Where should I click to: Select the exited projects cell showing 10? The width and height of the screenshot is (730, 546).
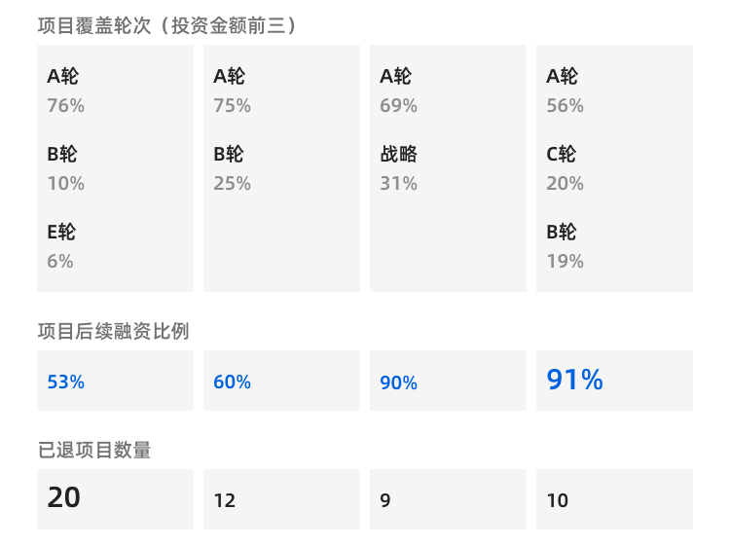coord(558,500)
